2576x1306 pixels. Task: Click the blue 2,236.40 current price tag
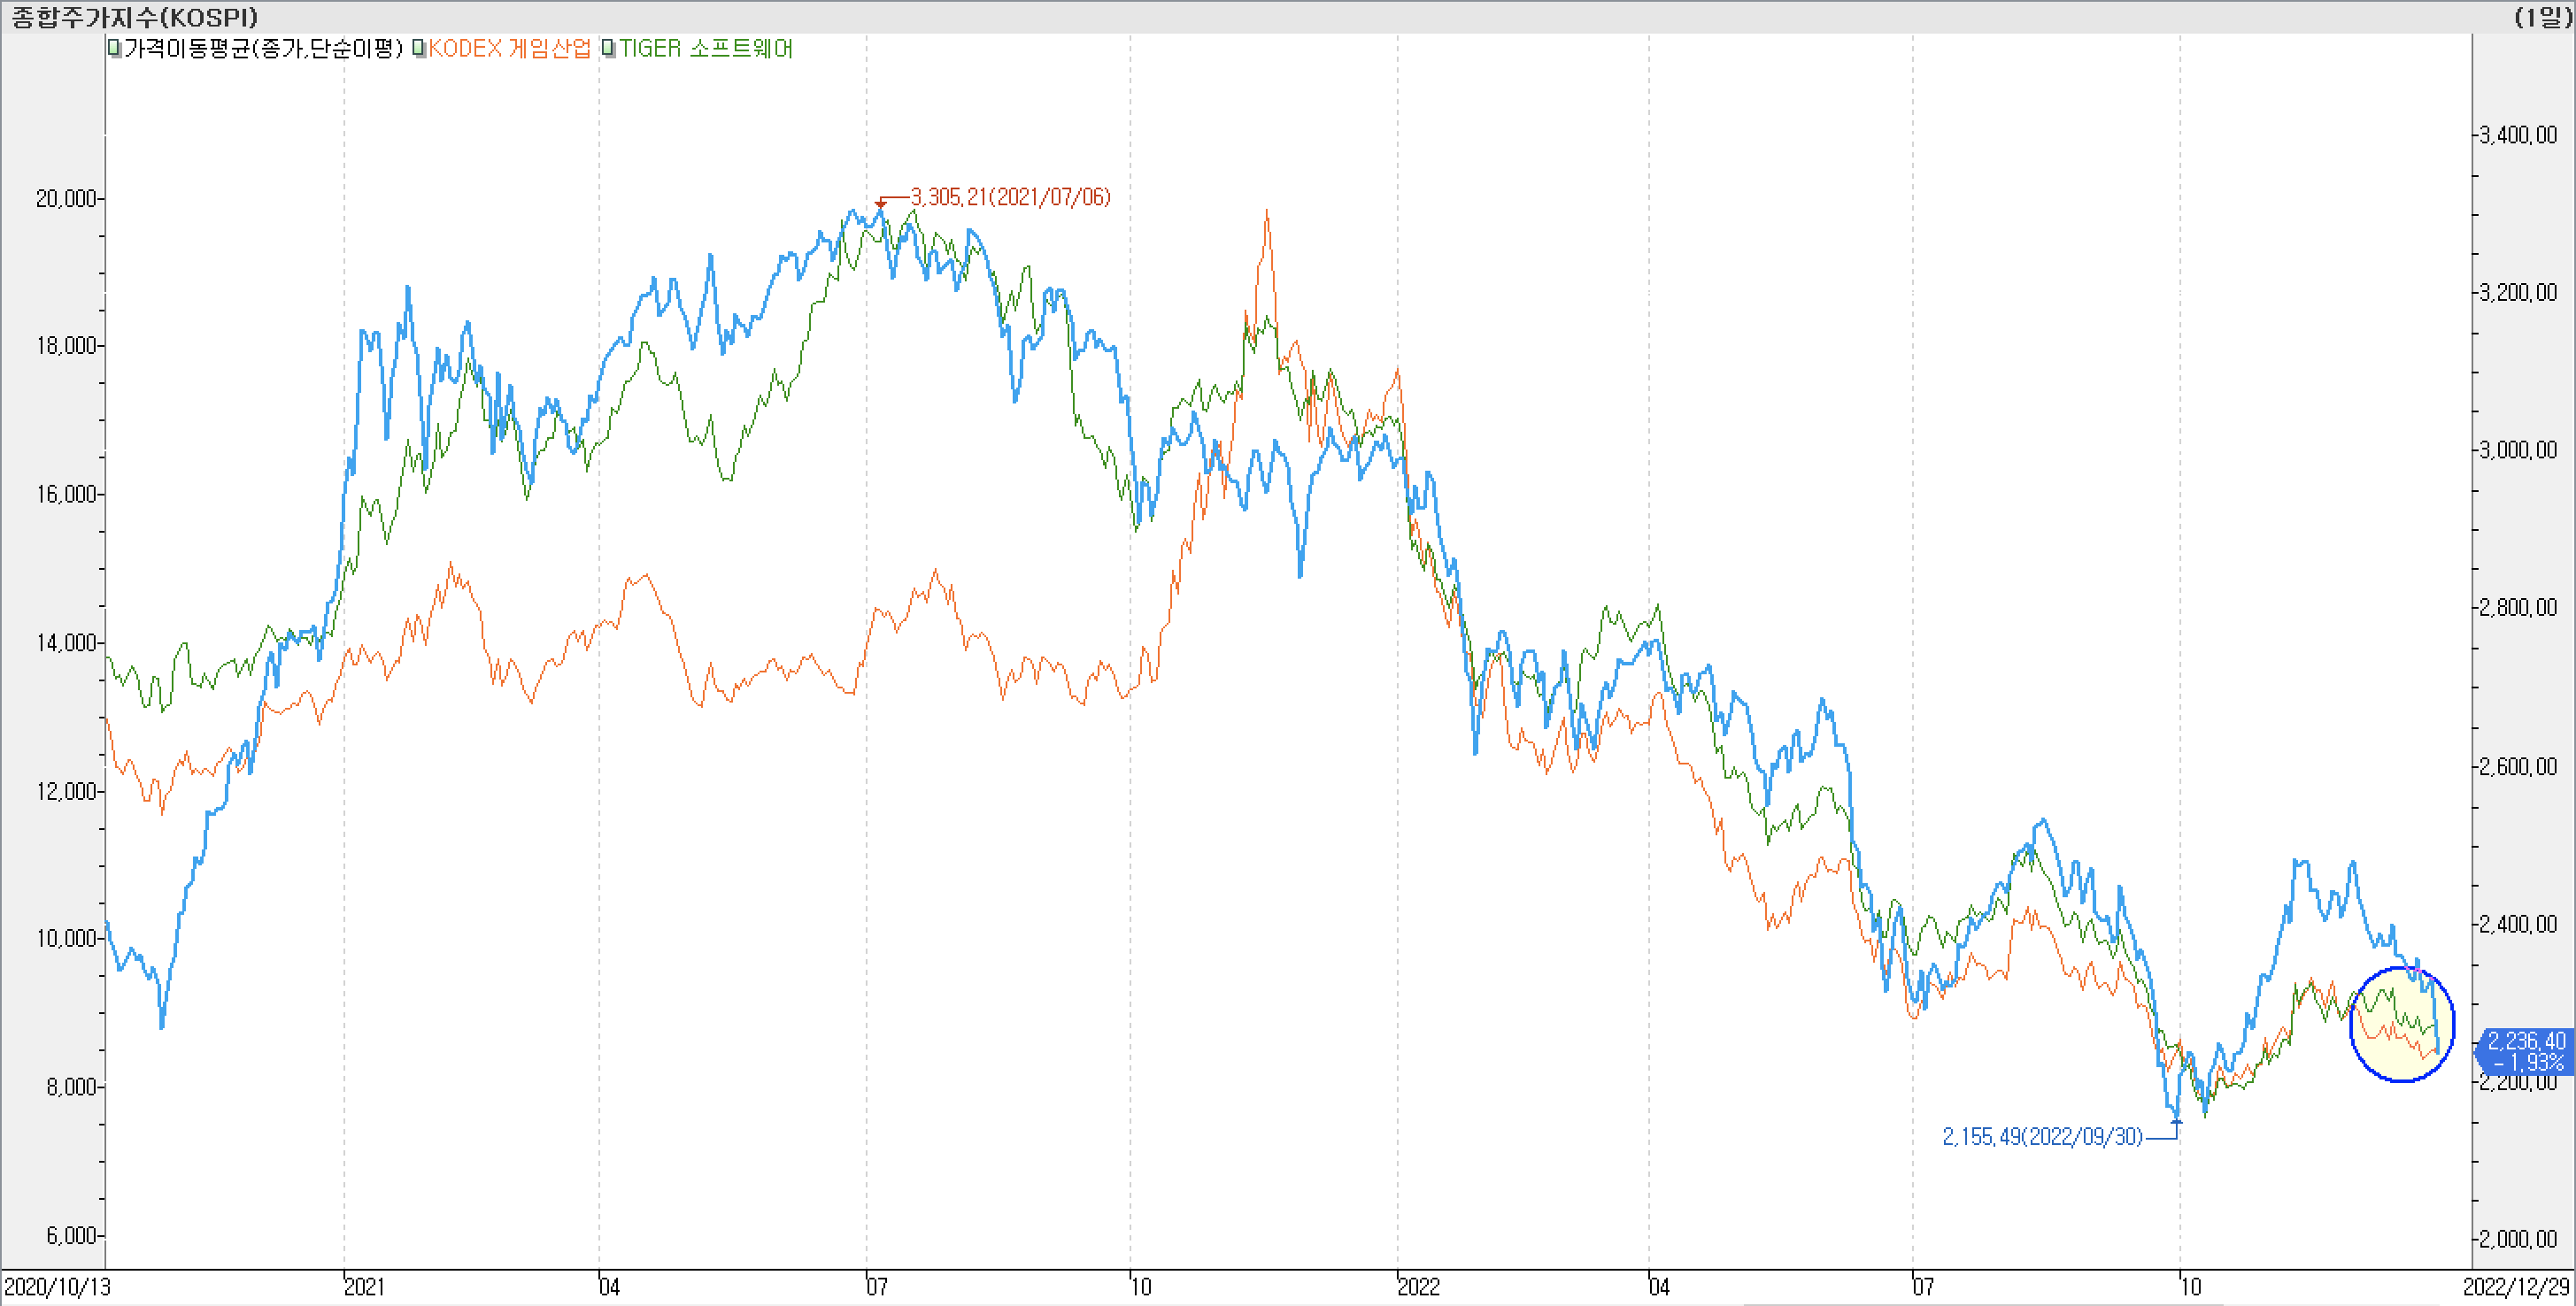coord(2525,1051)
